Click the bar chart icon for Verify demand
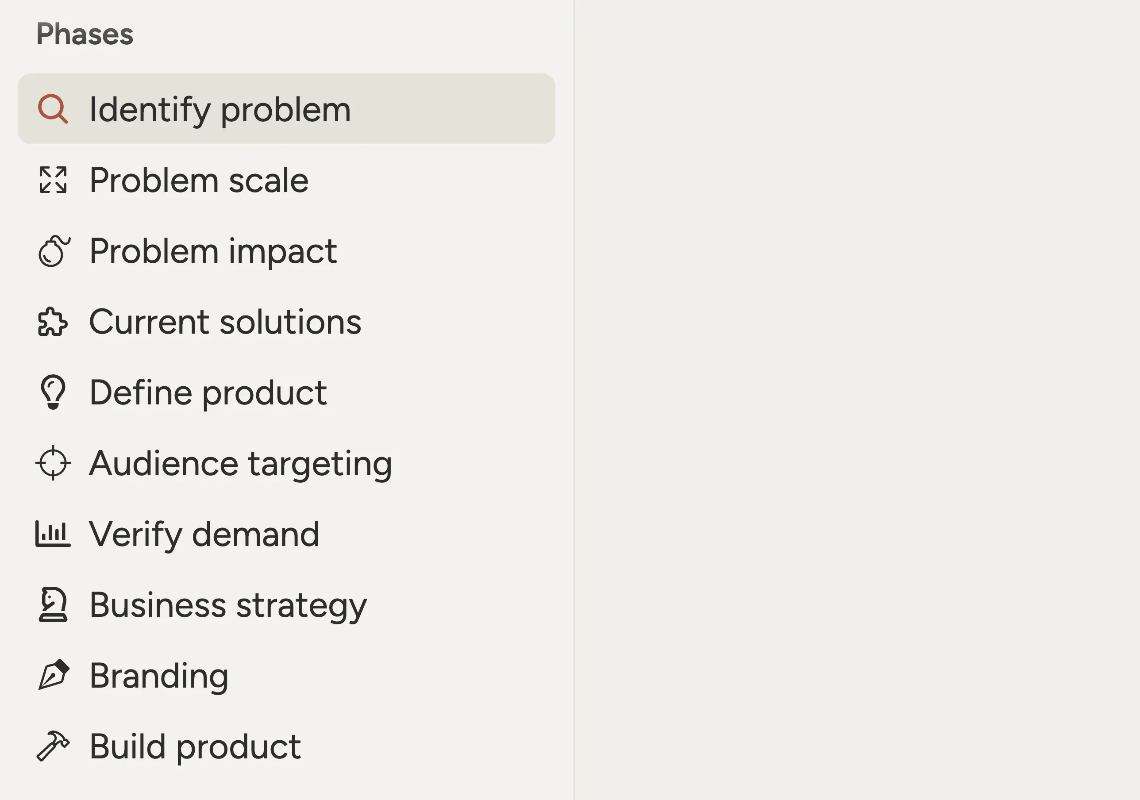This screenshot has height=800, width=1140. tap(53, 535)
